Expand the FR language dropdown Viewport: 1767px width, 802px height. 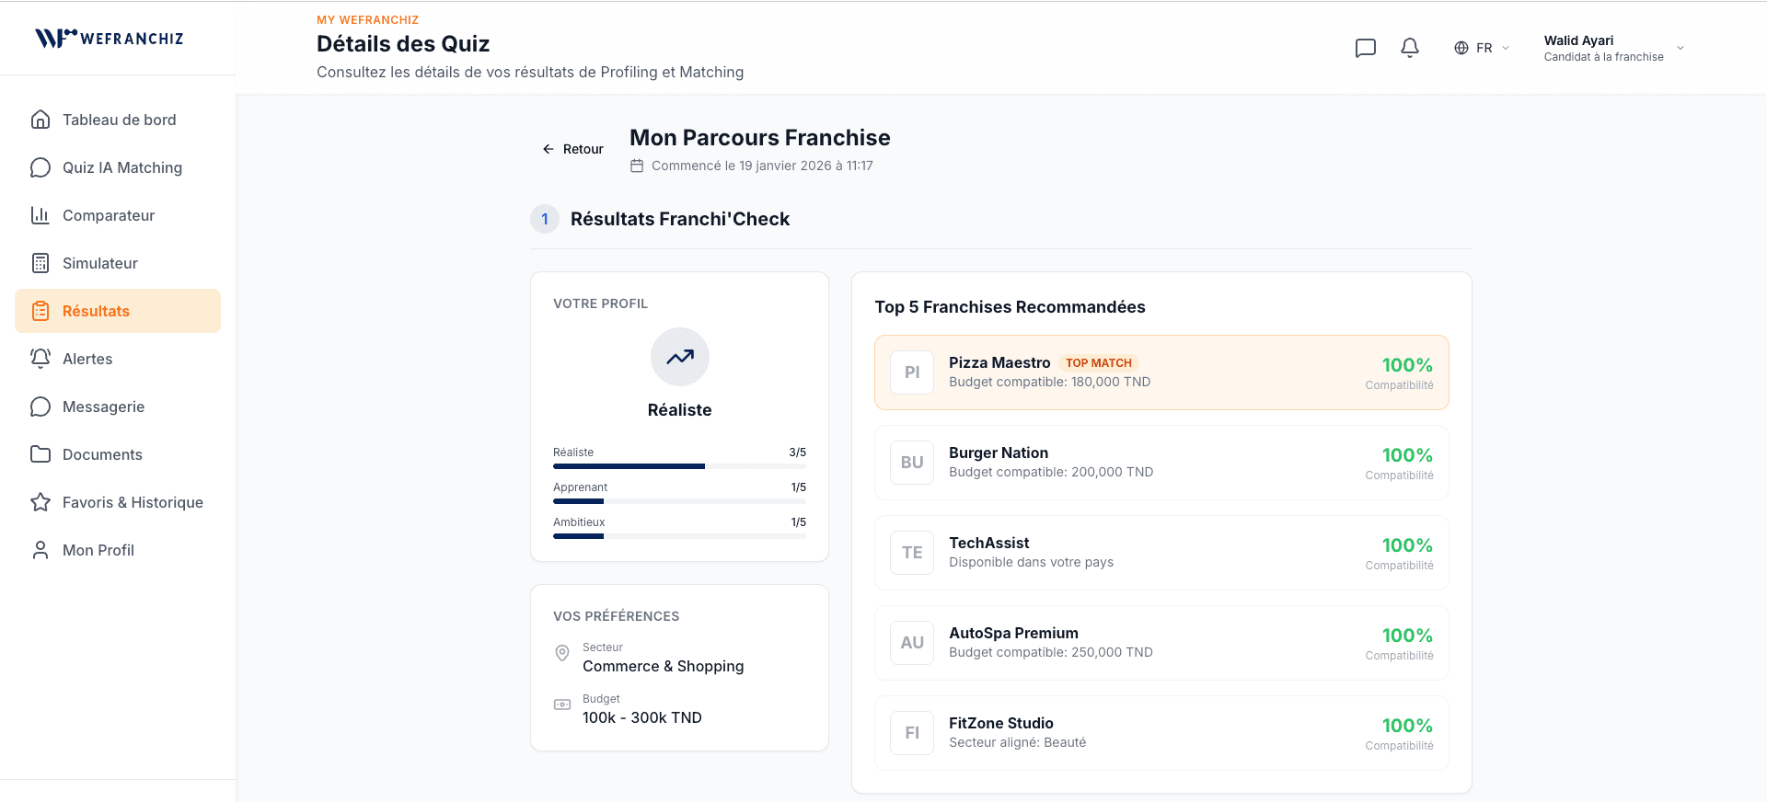[1482, 48]
